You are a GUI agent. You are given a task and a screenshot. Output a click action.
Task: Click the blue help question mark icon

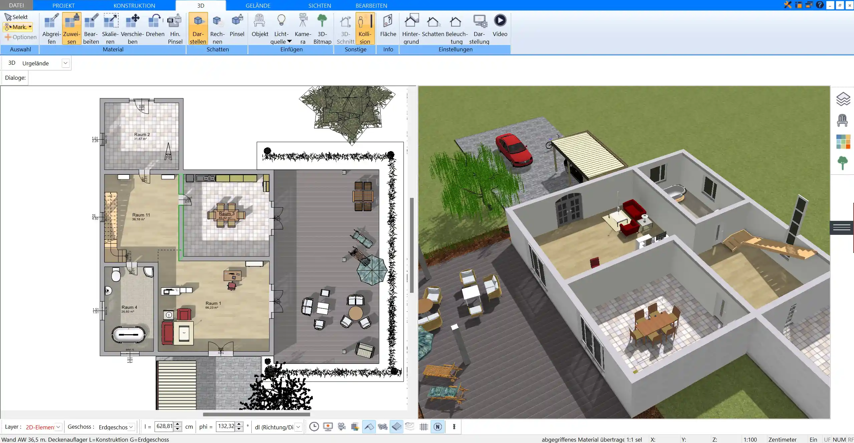(x=820, y=5)
